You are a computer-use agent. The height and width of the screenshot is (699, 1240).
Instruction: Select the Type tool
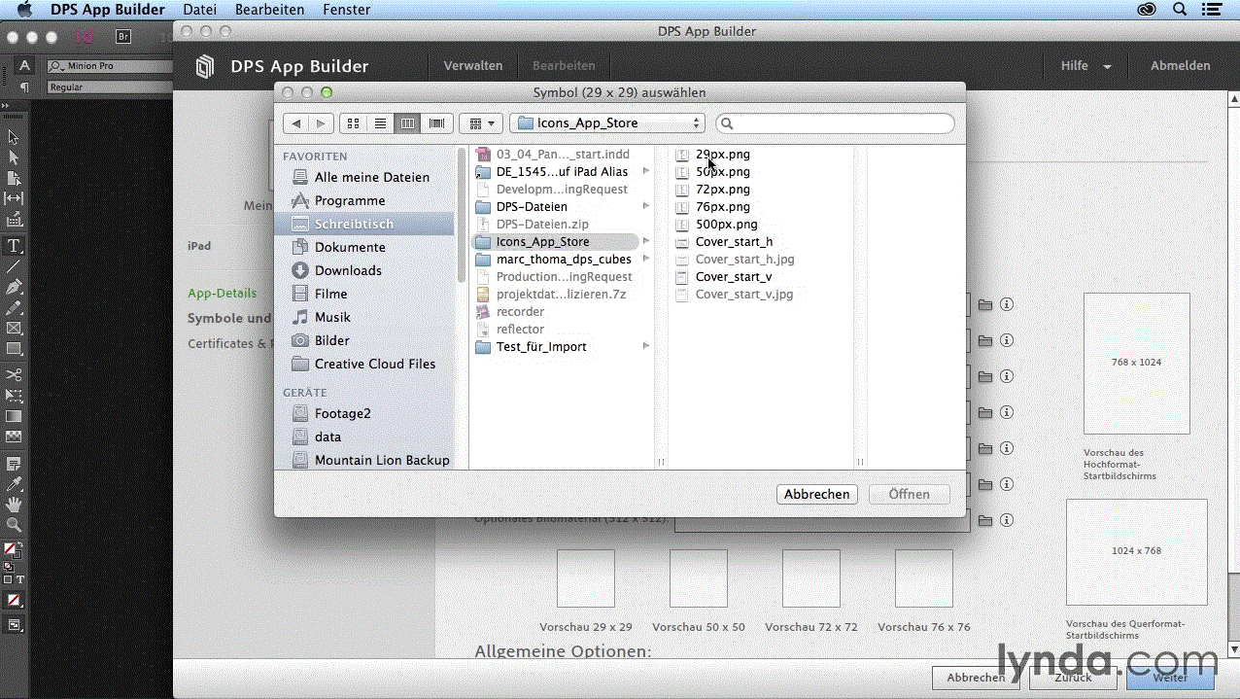click(x=14, y=246)
